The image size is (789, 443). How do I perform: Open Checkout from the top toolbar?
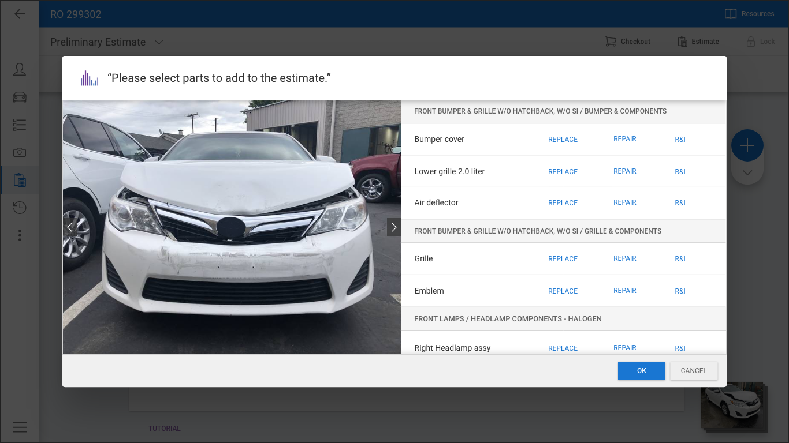tap(627, 42)
